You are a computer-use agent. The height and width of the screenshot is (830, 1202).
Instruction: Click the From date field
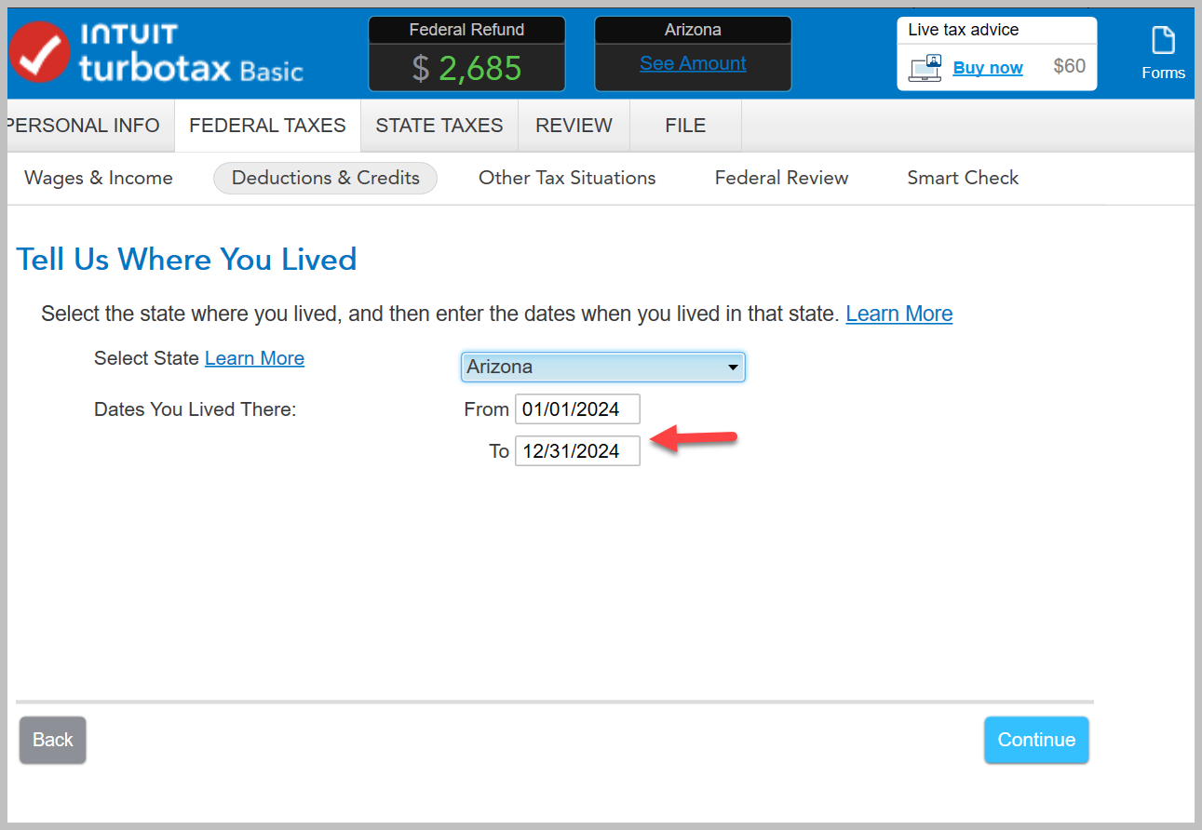pos(577,409)
